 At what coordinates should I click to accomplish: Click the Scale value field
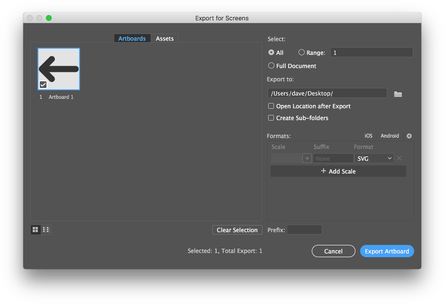pos(287,158)
